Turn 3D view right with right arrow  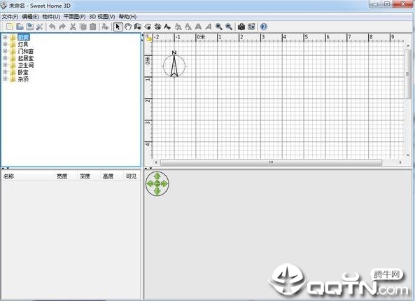pyautogui.click(x=164, y=183)
